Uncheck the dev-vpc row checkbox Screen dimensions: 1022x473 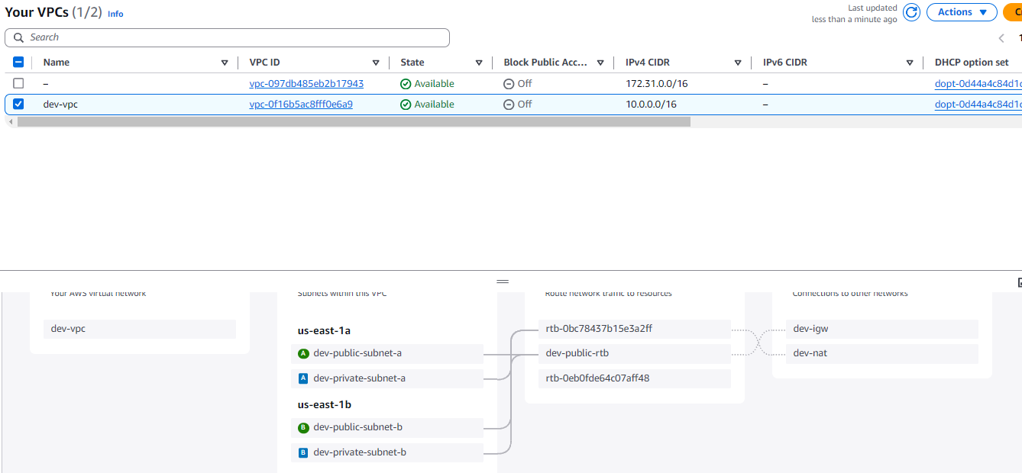(x=18, y=105)
